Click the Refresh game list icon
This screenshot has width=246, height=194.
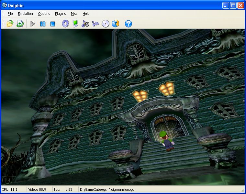click(x=20, y=24)
